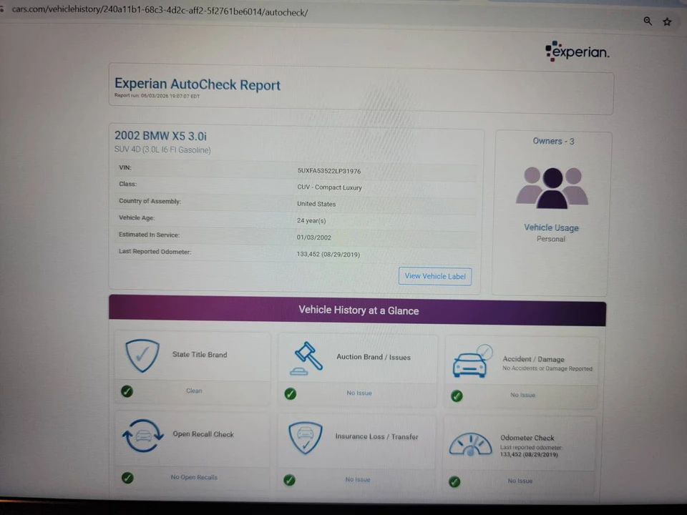The height and width of the screenshot is (515, 687).
Task: Click the Experian AutoCheck Report heading
Action: (198, 84)
